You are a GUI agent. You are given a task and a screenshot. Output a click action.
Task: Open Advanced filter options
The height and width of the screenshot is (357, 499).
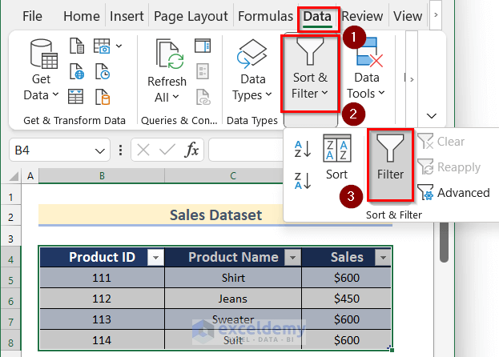454,193
